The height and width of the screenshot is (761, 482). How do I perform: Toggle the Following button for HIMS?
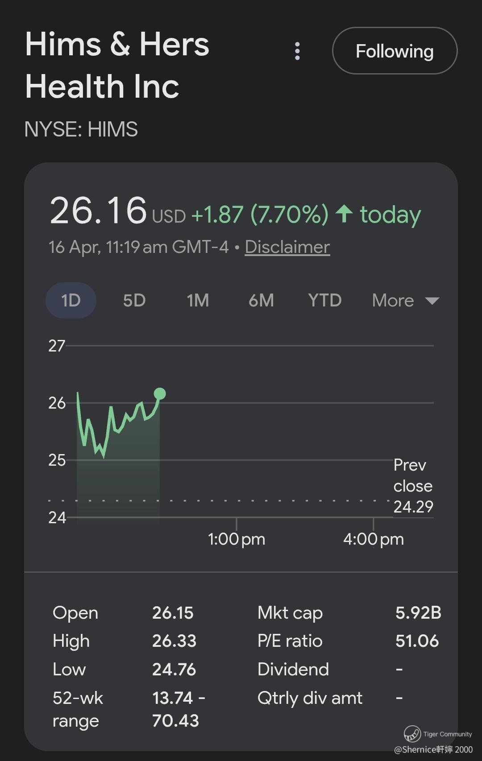coord(395,51)
